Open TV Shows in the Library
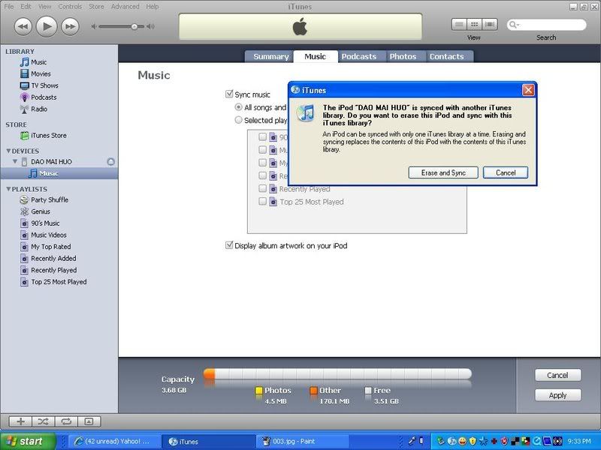 (x=44, y=85)
